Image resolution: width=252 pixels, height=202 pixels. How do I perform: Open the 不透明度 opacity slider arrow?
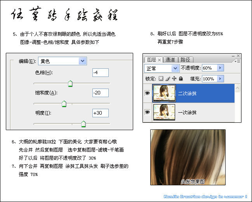pyautogui.click(x=220, y=68)
